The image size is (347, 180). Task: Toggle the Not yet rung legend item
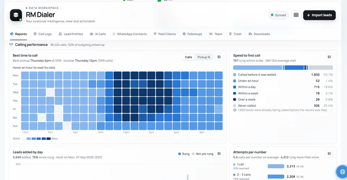click(x=202, y=154)
